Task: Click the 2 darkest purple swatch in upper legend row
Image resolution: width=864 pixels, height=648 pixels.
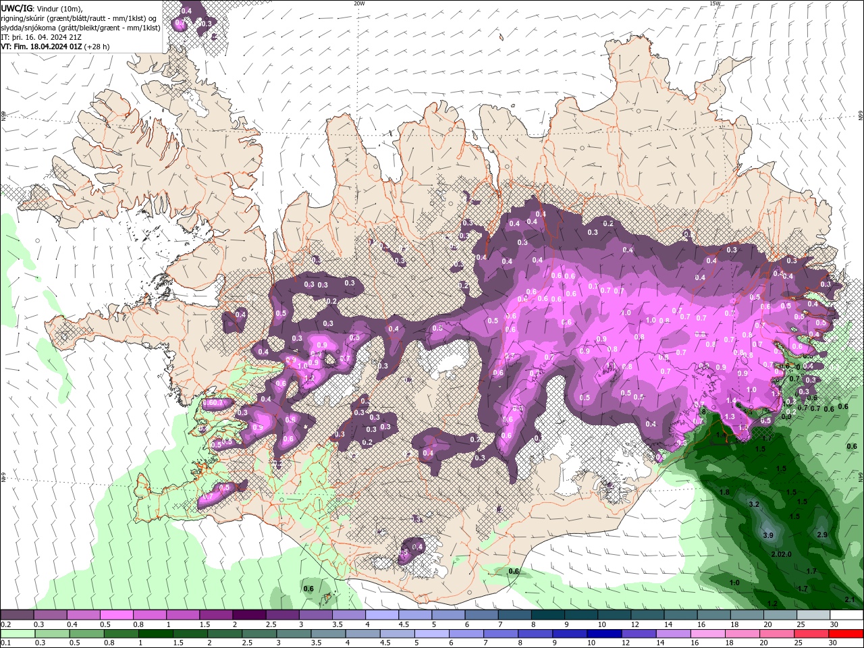Action: (249, 615)
